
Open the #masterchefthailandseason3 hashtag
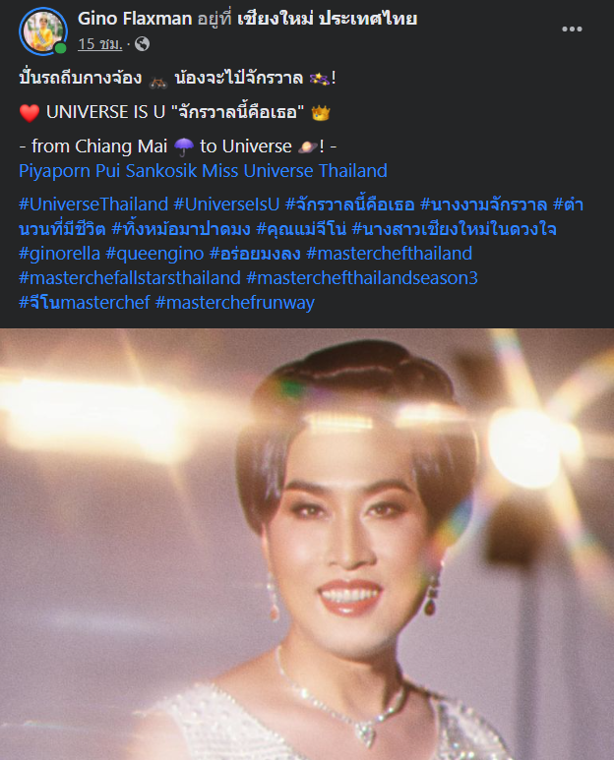pyautogui.click(x=362, y=278)
